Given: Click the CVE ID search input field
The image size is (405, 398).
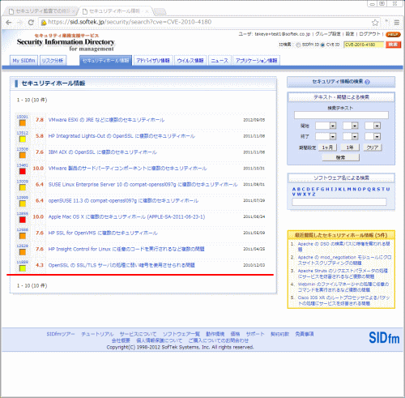Looking at the screenshot, I should pyautogui.click(x=364, y=45).
